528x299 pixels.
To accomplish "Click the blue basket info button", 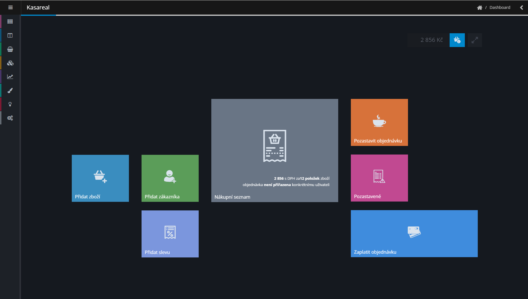I will coord(457,40).
